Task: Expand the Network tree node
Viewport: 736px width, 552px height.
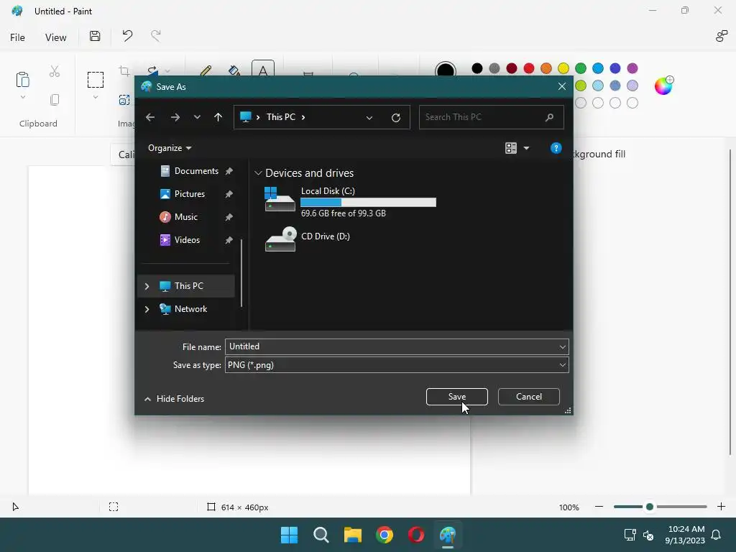Action: click(147, 309)
